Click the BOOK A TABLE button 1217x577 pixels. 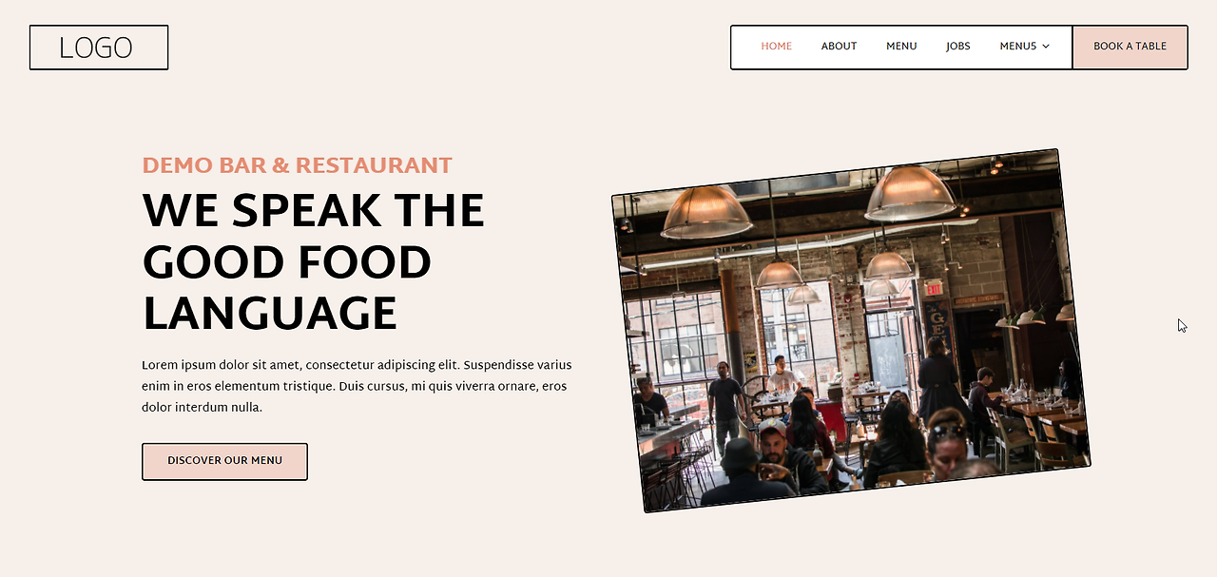(x=1130, y=48)
